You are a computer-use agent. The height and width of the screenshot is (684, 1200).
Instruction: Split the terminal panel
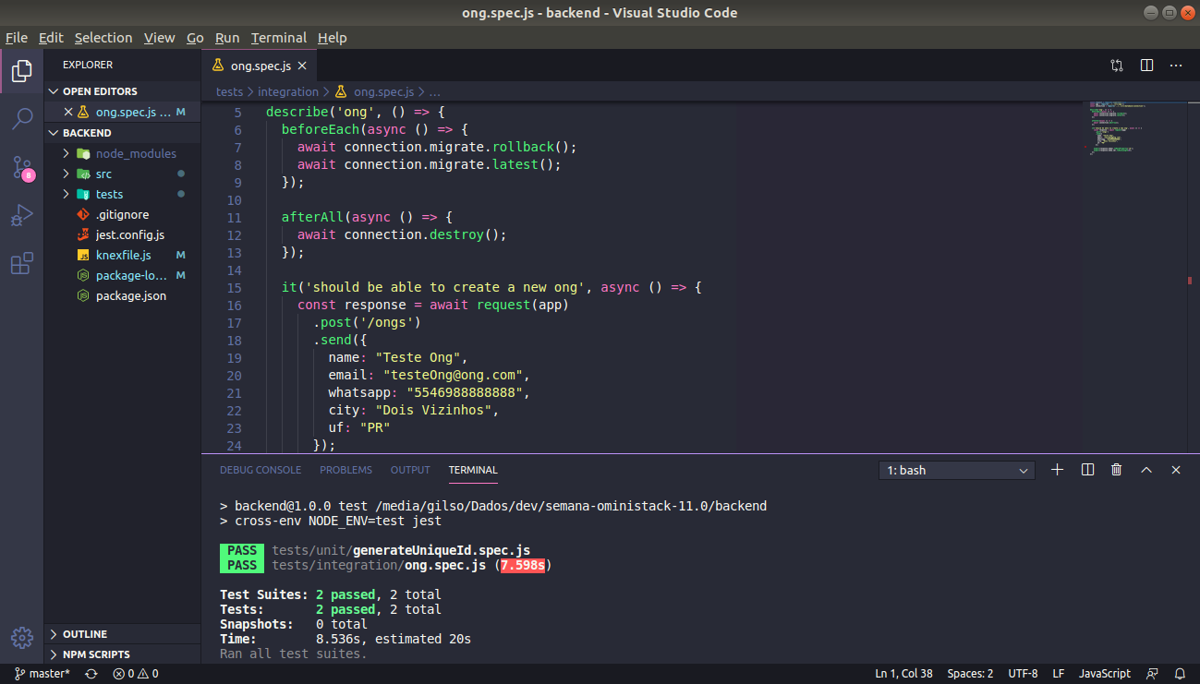(1087, 470)
